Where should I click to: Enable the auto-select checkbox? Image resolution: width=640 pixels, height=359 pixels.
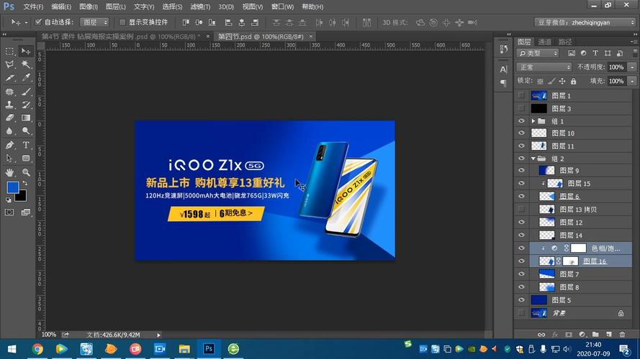click(x=38, y=22)
